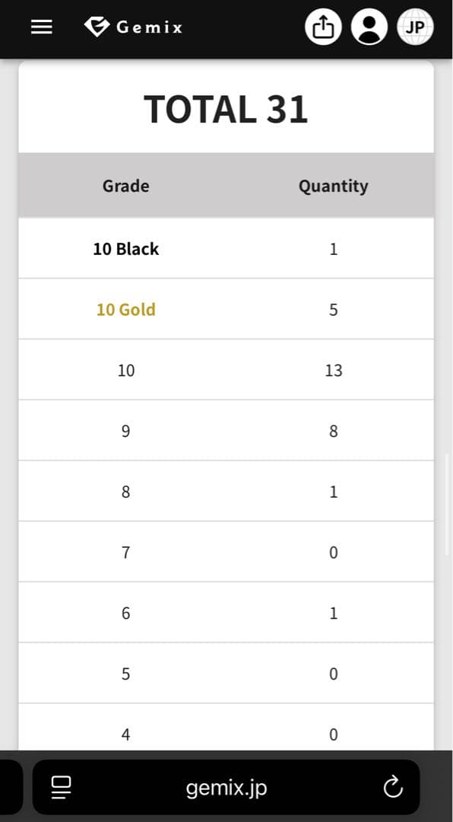
Task: Tap the Grade column header
Action: [x=125, y=185]
